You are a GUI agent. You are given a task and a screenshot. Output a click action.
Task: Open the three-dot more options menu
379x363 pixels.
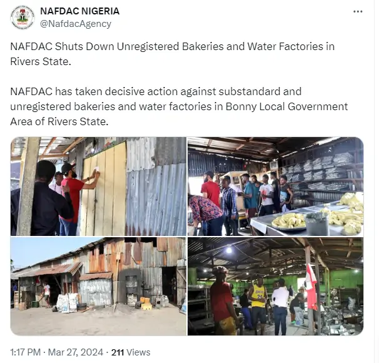point(358,12)
